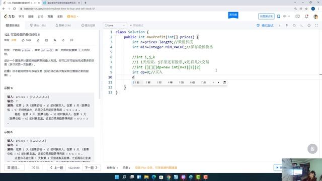This screenshot has height=181, width=322.
Task: Like the problem with the thumbs-up 1484
Action: click(27, 40)
